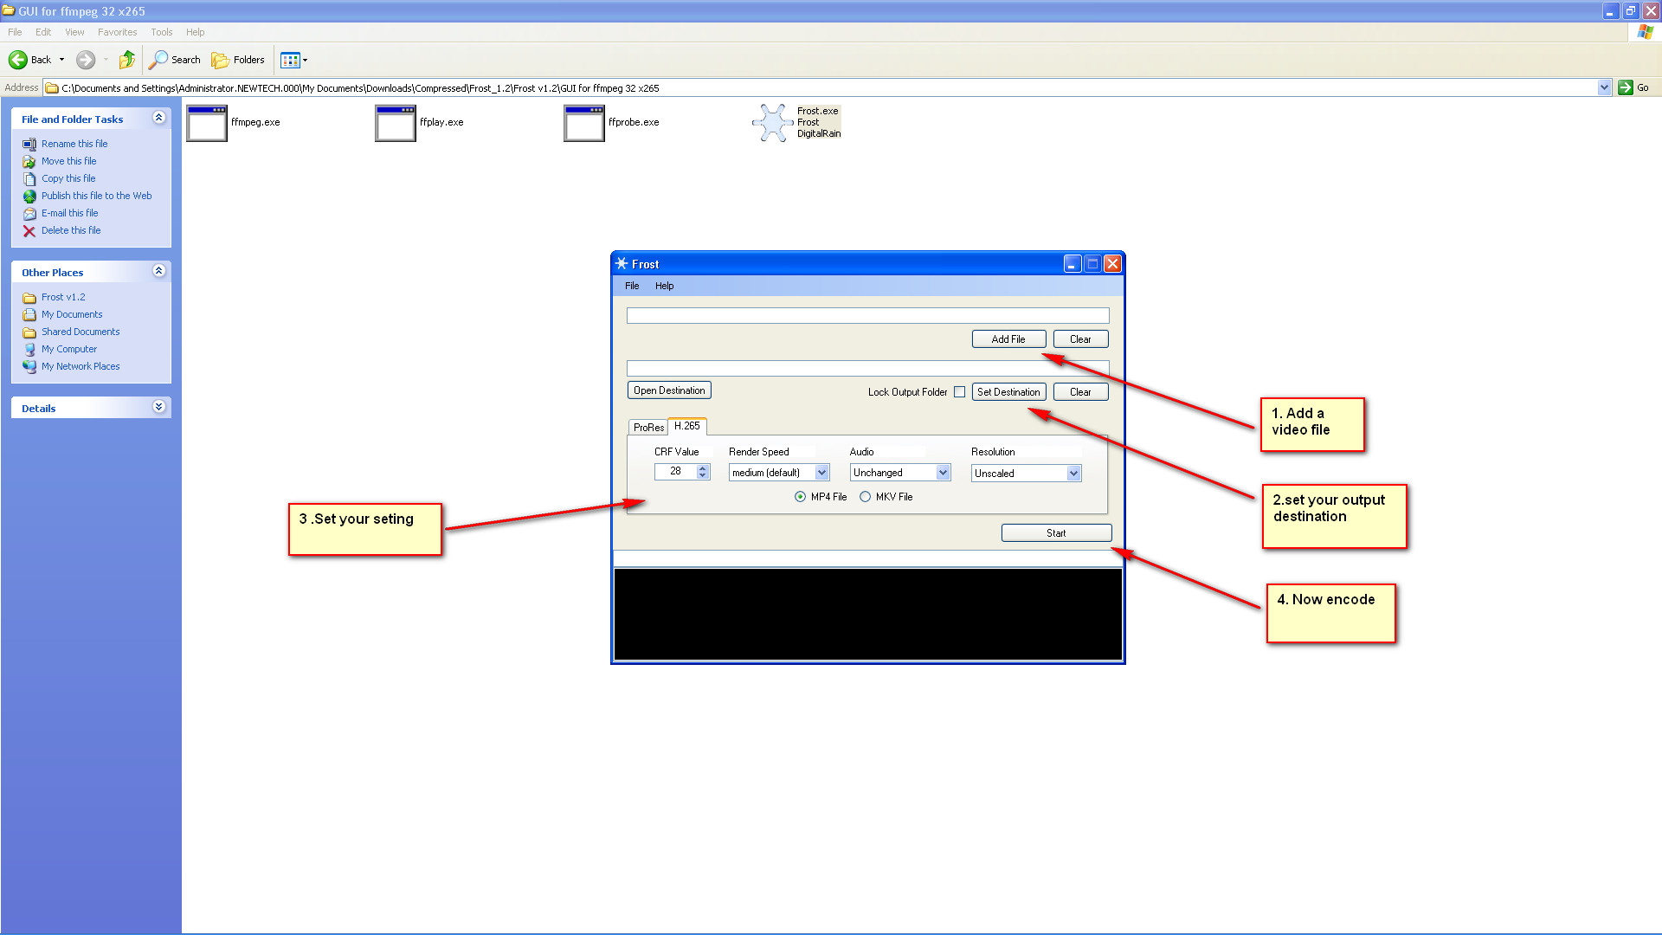Screen dimensions: 1662x935
Task: Click the Up folder toolbar icon
Action: point(127,60)
